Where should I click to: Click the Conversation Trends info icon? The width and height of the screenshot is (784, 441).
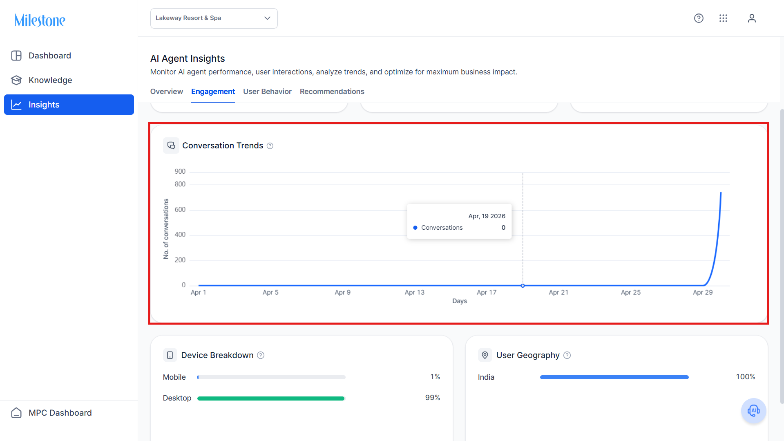coord(270,146)
